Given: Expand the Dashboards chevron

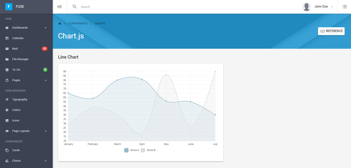Looking at the screenshot, I should [x=46, y=28].
